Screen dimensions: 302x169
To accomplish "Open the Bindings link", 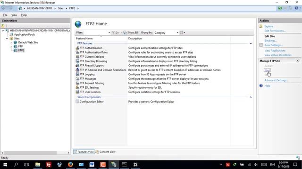I will click(270, 41).
